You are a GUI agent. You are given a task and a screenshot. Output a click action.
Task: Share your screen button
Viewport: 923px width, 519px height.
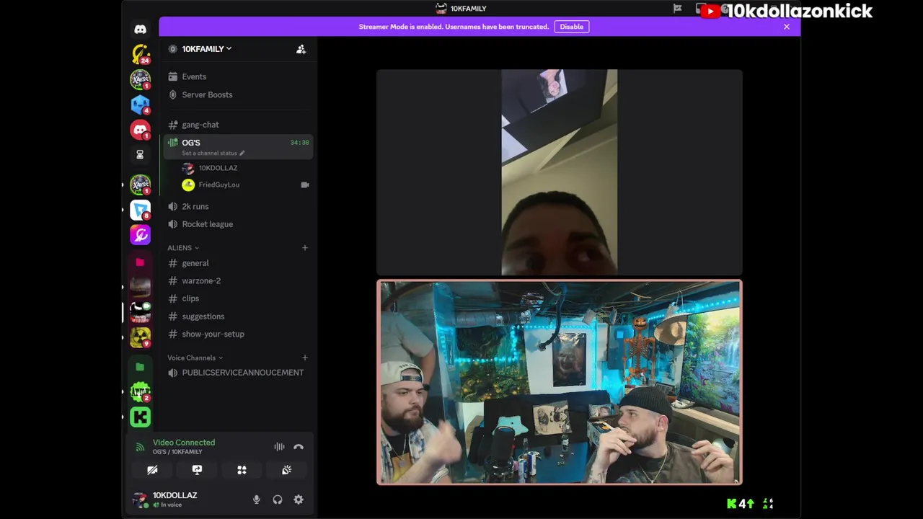[x=197, y=470]
